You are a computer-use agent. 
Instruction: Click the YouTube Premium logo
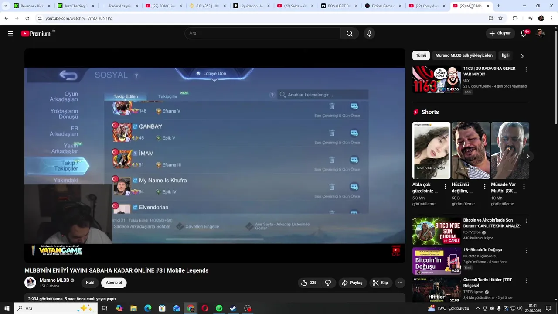click(36, 34)
